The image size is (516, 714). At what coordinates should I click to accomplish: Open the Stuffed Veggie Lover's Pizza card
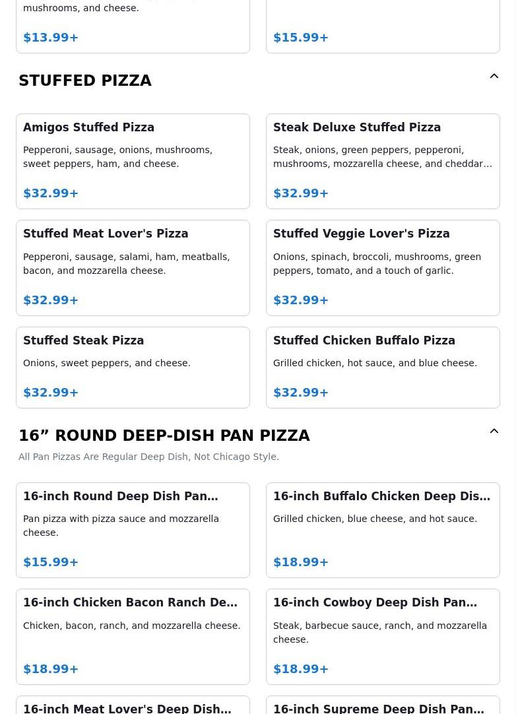coord(383,268)
